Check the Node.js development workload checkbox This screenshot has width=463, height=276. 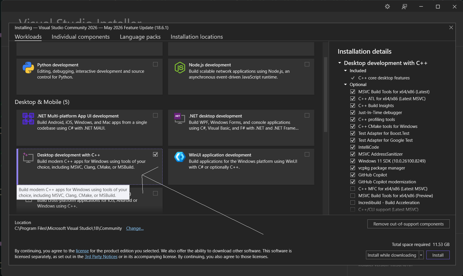pos(307,64)
